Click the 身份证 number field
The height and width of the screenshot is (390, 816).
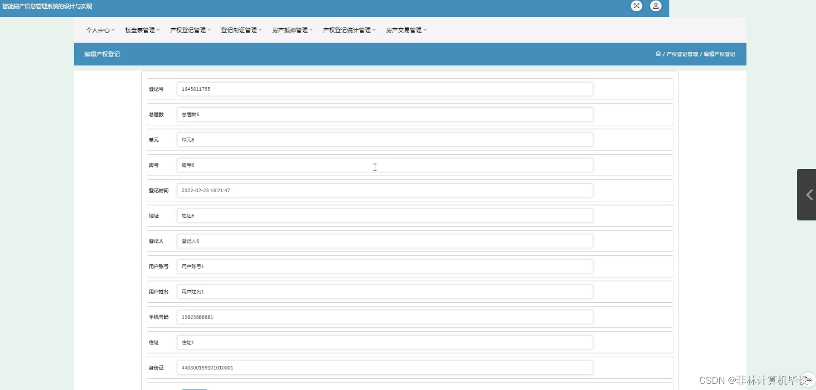point(385,367)
